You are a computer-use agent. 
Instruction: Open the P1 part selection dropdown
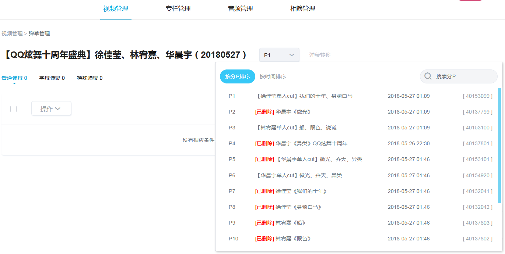(279, 54)
